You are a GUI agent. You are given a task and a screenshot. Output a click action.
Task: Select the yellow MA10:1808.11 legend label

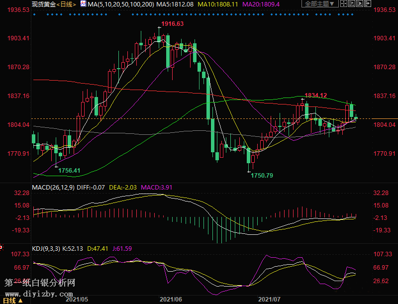pyautogui.click(x=217, y=4)
